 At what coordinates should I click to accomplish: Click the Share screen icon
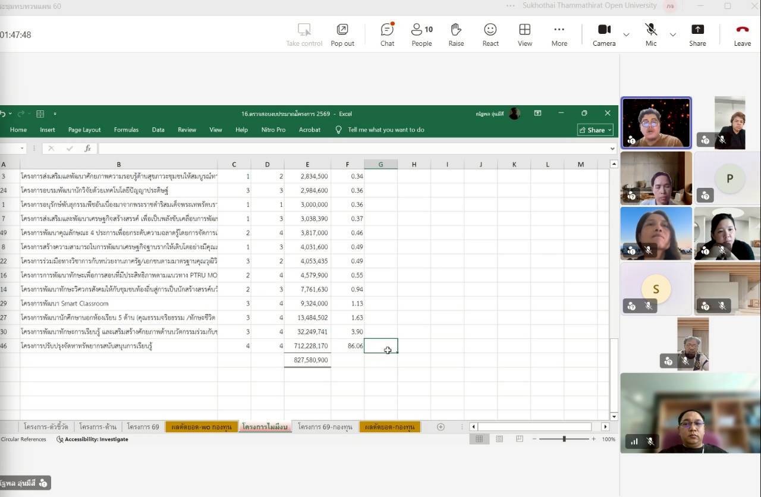click(x=697, y=34)
